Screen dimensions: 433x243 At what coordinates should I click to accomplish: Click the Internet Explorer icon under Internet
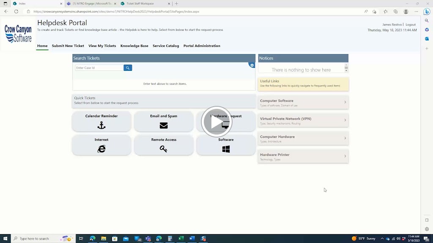click(101, 149)
